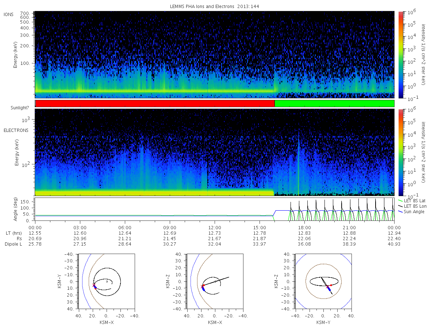Click the 18:00 time axis label
The width and height of the screenshot is (438, 328).
[x=304, y=227]
